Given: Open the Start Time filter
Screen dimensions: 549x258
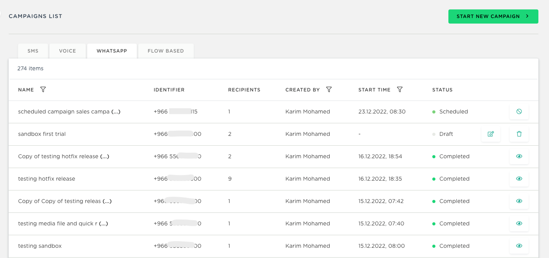Looking at the screenshot, I should pyautogui.click(x=400, y=90).
